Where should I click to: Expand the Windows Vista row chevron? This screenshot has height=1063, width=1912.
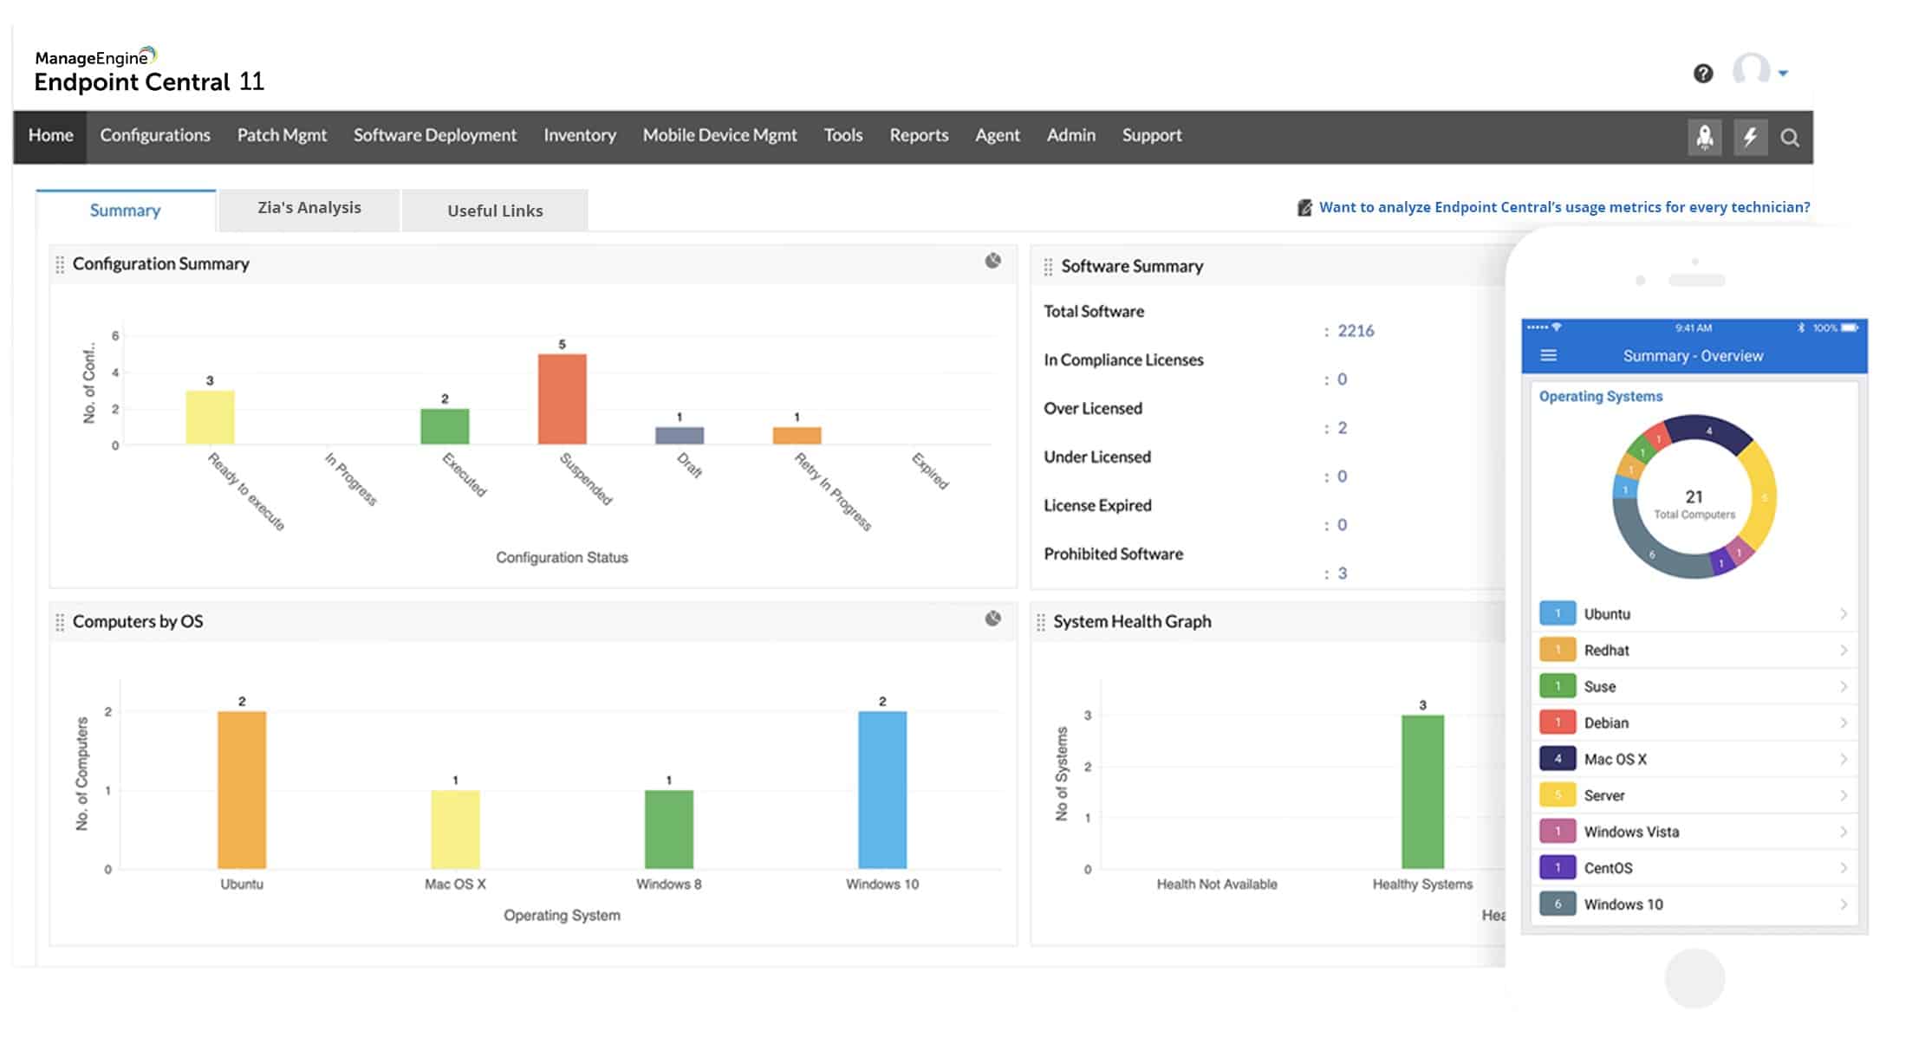[1844, 832]
